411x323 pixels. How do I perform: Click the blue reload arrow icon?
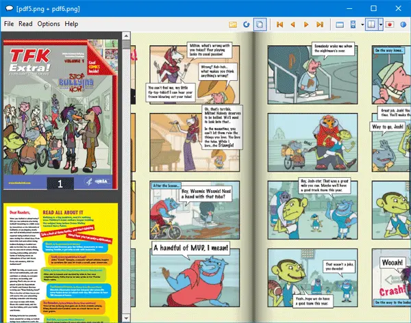coord(246,25)
